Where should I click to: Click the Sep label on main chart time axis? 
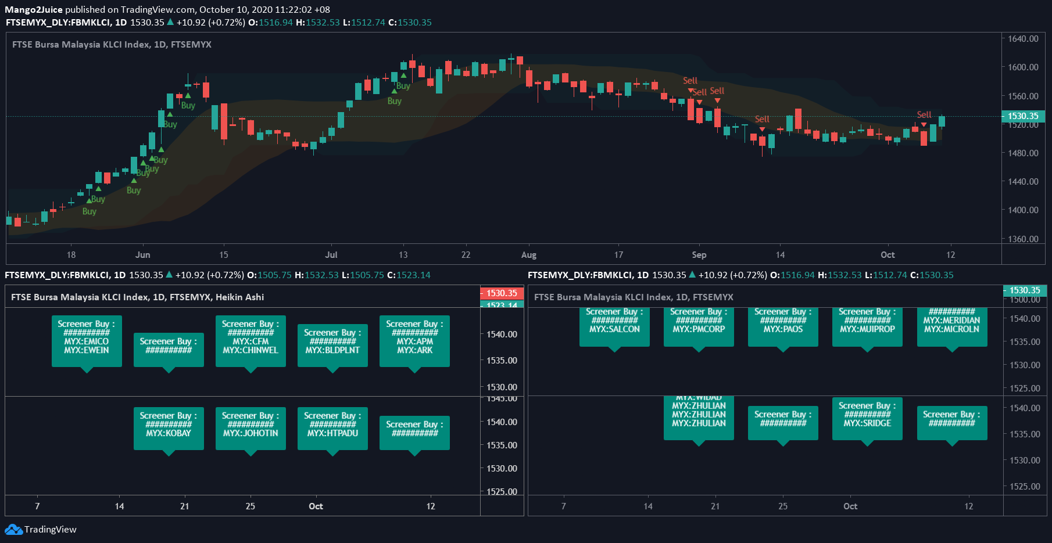[x=699, y=255]
